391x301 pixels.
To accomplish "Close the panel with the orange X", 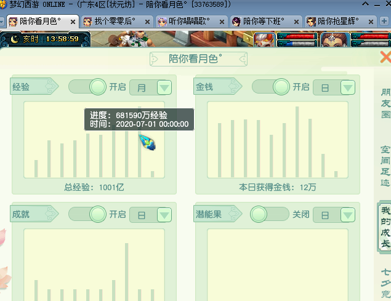I will [x=385, y=58].
